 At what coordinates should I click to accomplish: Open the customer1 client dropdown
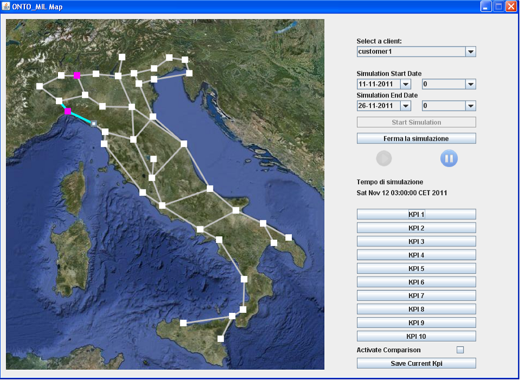coord(471,52)
